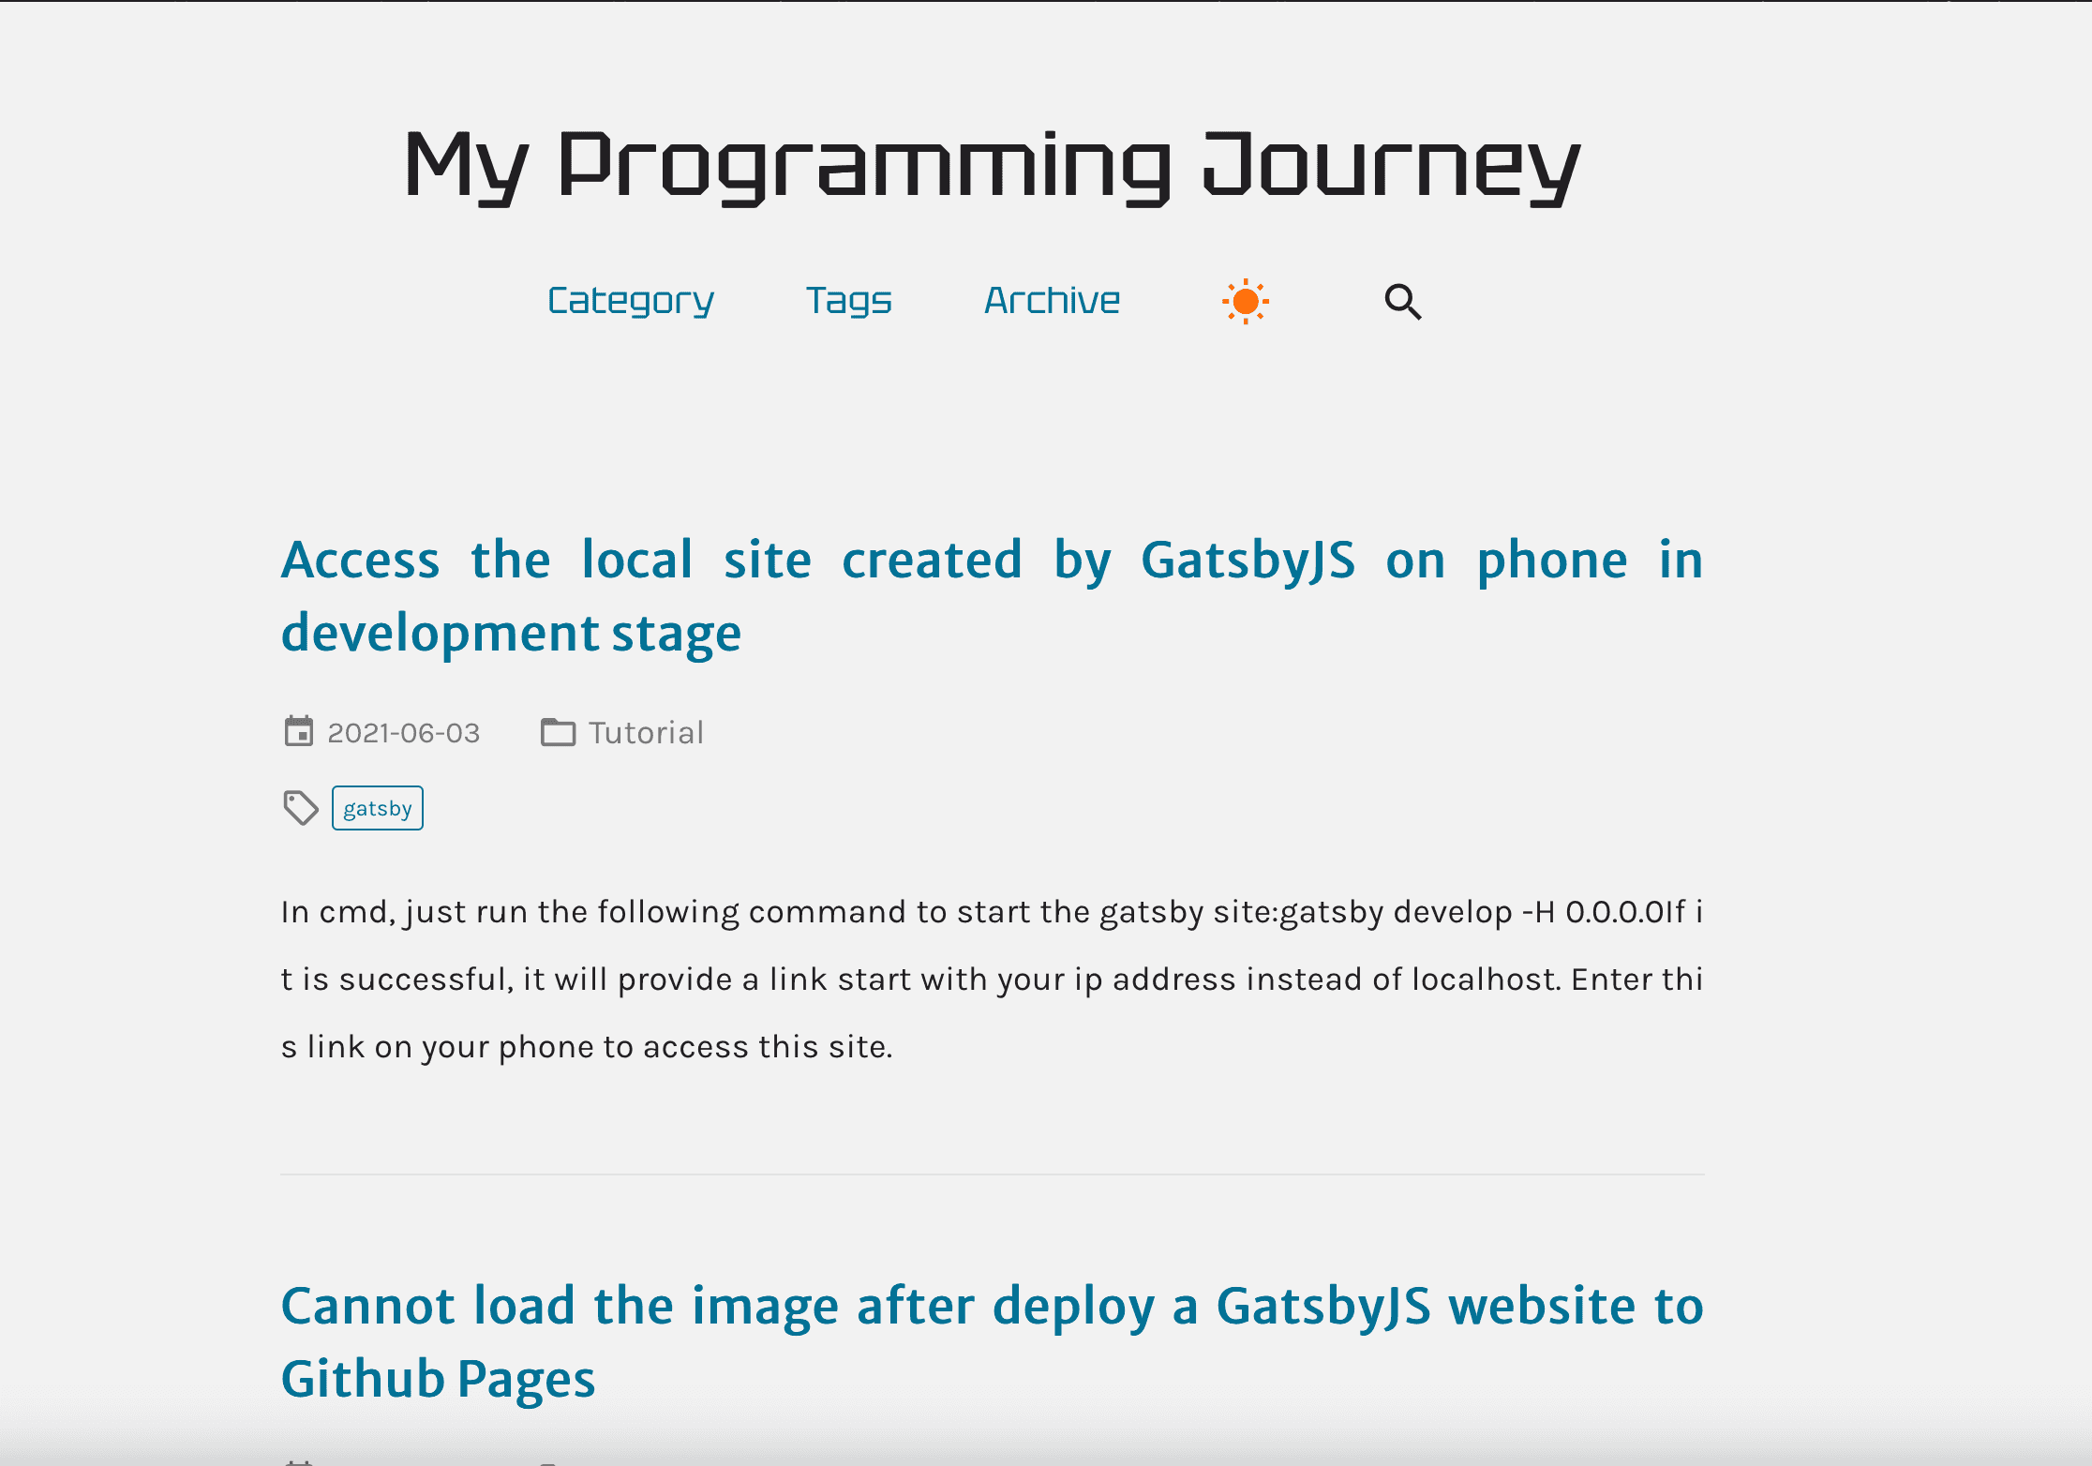Open the Tutorial category link
This screenshot has height=1466, width=2092.
pyautogui.click(x=646, y=732)
